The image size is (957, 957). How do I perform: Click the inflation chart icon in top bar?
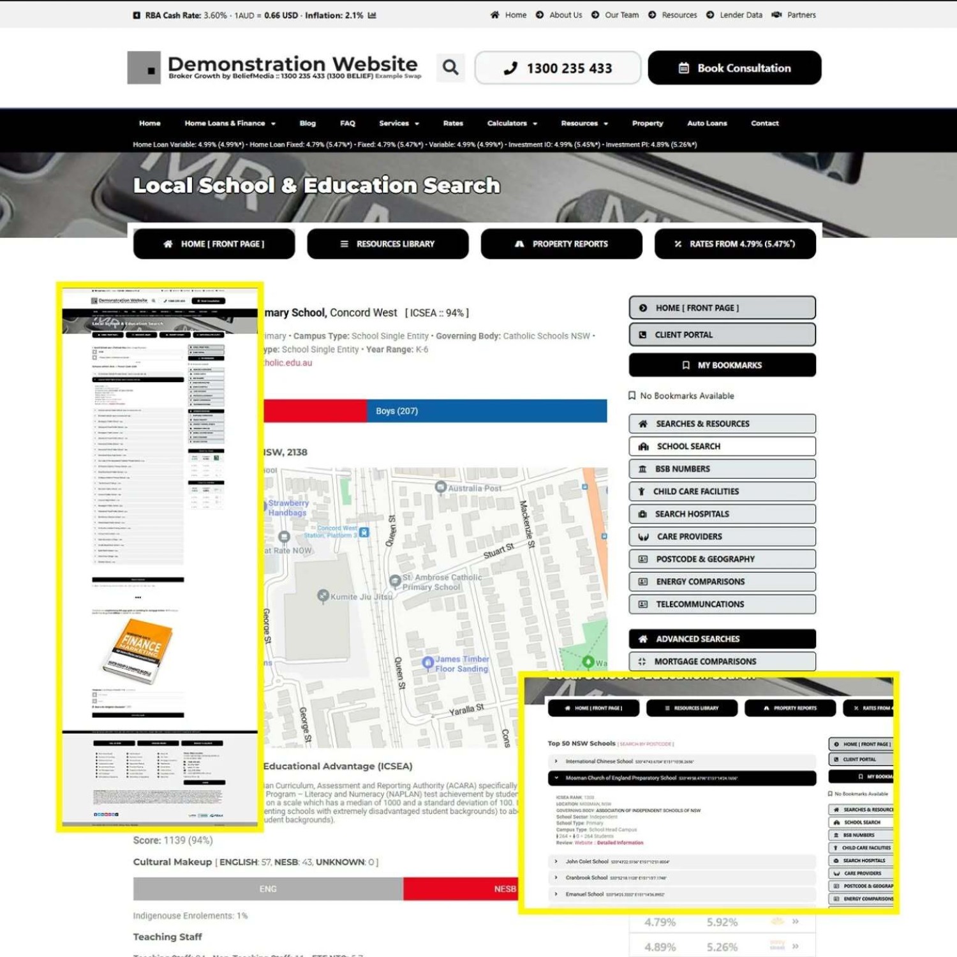coord(372,15)
